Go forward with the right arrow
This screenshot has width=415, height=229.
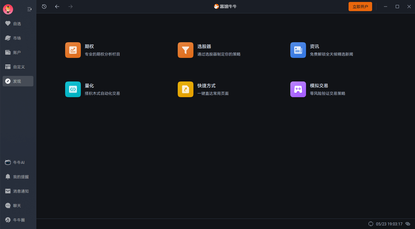(x=70, y=7)
